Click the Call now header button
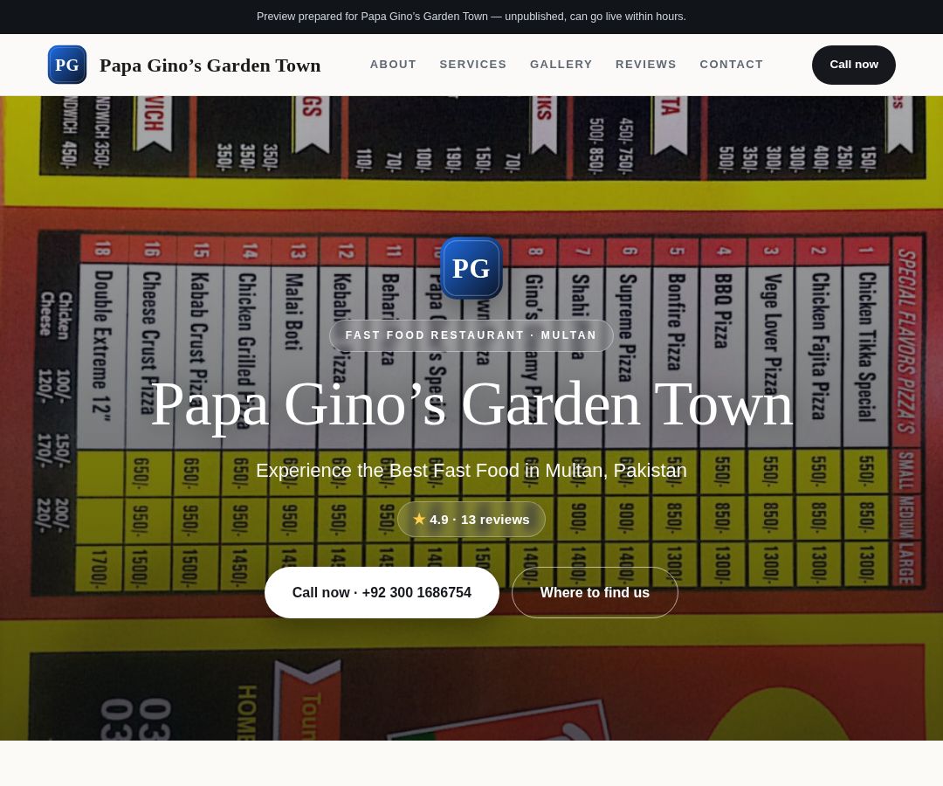 coord(854,65)
